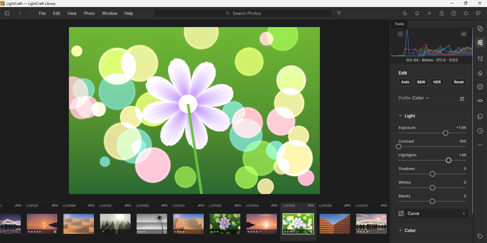
Task: Click the Search Photos field
Action: click(x=243, y=13)
